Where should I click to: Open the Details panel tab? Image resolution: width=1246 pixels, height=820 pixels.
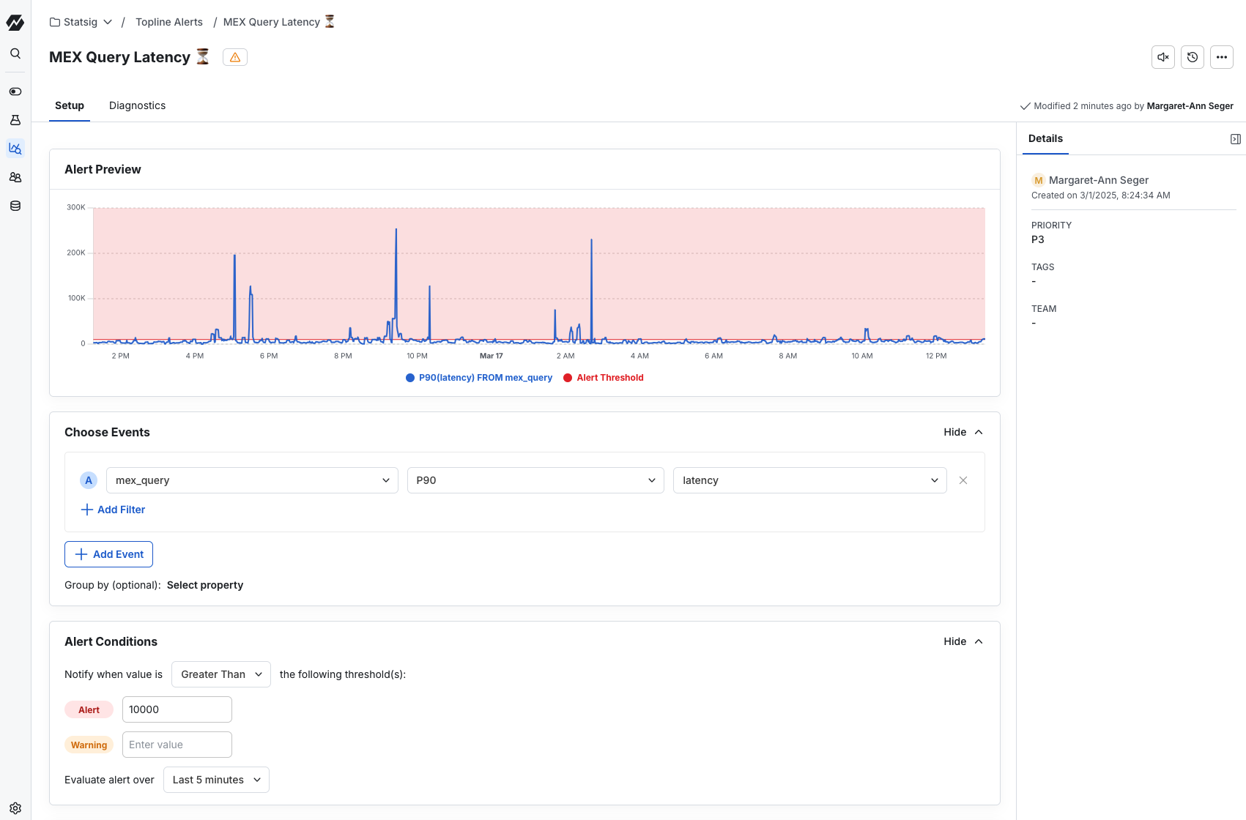click(1045, 138)
